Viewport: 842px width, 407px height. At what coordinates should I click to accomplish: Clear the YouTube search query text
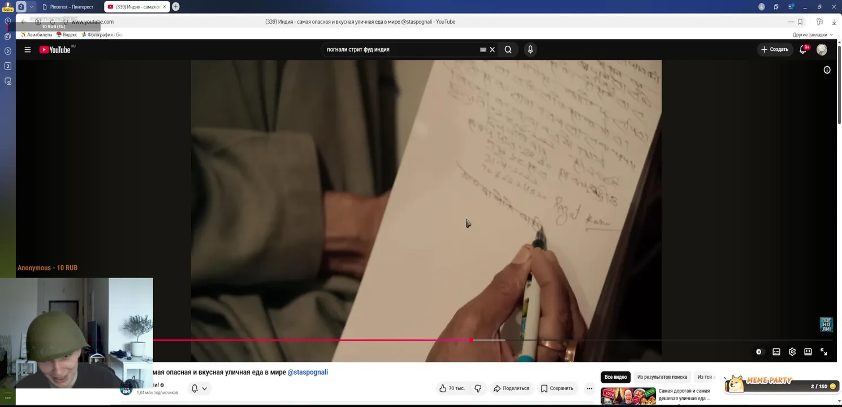492,50
